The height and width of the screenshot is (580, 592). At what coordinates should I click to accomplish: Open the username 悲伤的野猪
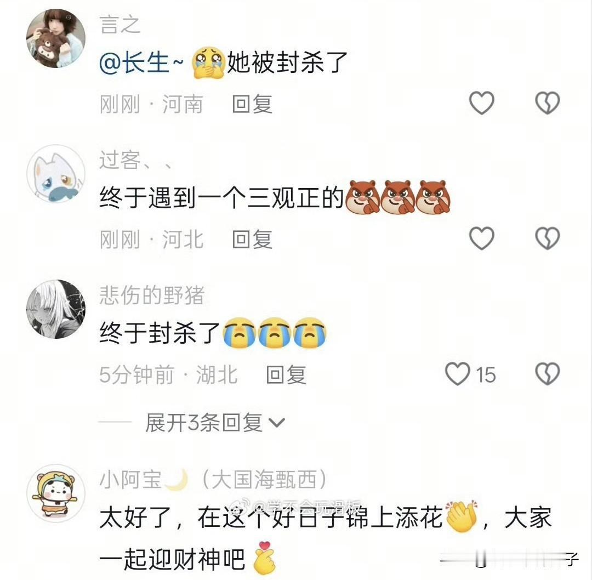[x=152, y=295]
